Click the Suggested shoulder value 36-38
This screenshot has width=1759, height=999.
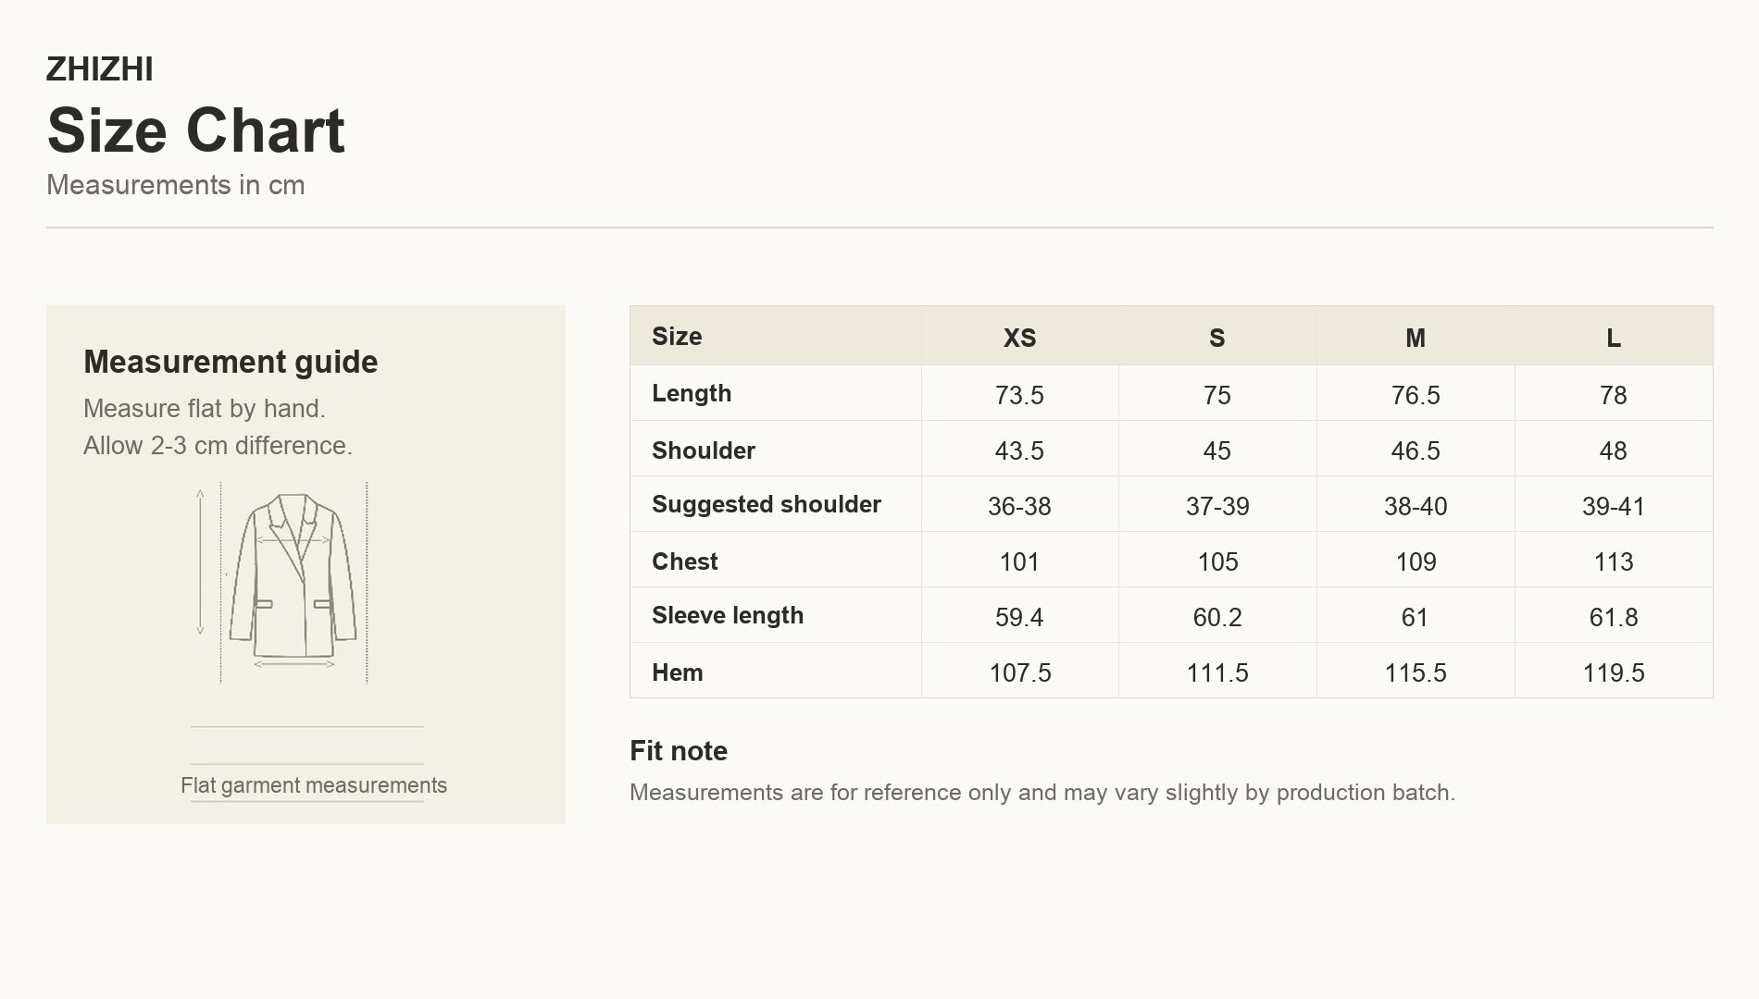1019,506
